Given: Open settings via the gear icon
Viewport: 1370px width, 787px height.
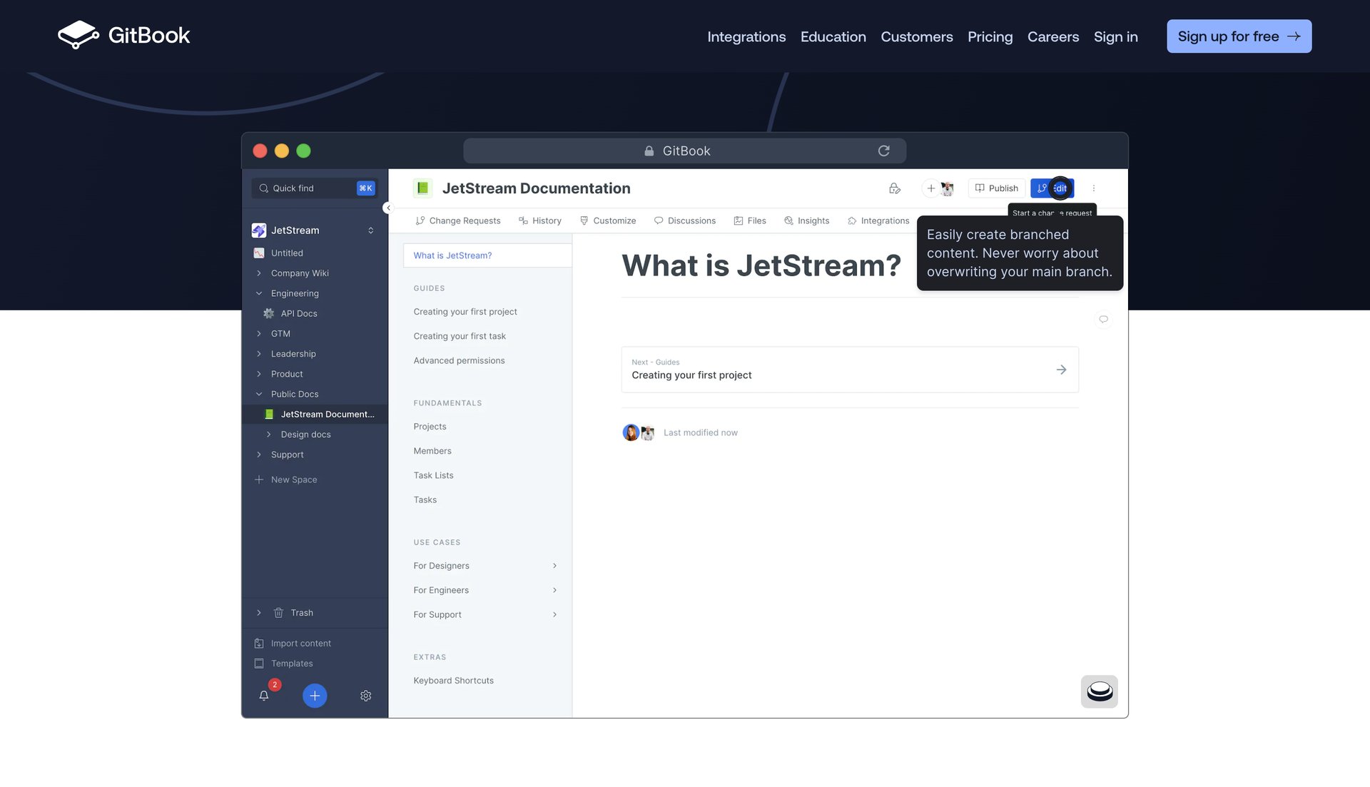Looking at the screenshot, I should (x=366, y=695).
